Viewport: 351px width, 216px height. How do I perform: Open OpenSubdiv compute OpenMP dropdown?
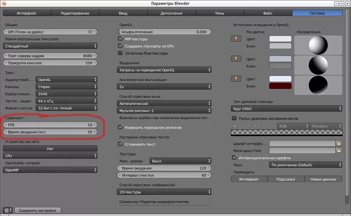click(x=50, y=170)
